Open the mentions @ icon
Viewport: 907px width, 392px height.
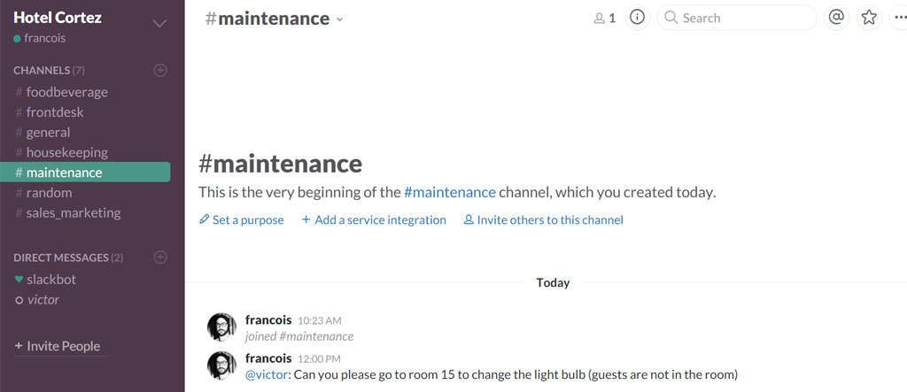tap(835, 18)
